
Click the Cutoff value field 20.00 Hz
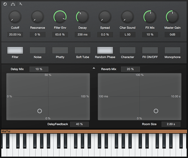pos(15,34)
